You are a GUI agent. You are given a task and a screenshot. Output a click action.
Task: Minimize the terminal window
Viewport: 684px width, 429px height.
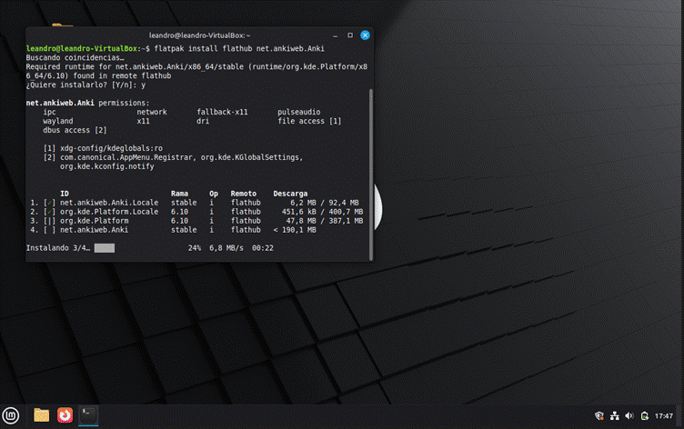[335, 35]
